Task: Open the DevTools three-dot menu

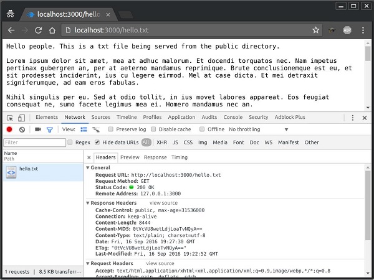Action: tap(353, 118)
